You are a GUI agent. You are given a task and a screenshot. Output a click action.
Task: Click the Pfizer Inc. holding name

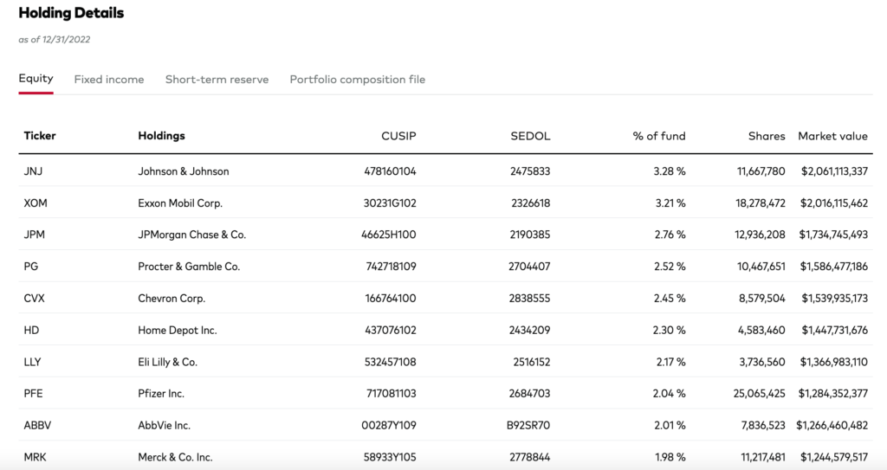pos(161,394)
